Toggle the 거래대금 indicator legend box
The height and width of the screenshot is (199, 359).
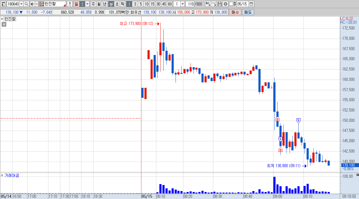coord(2,175)
